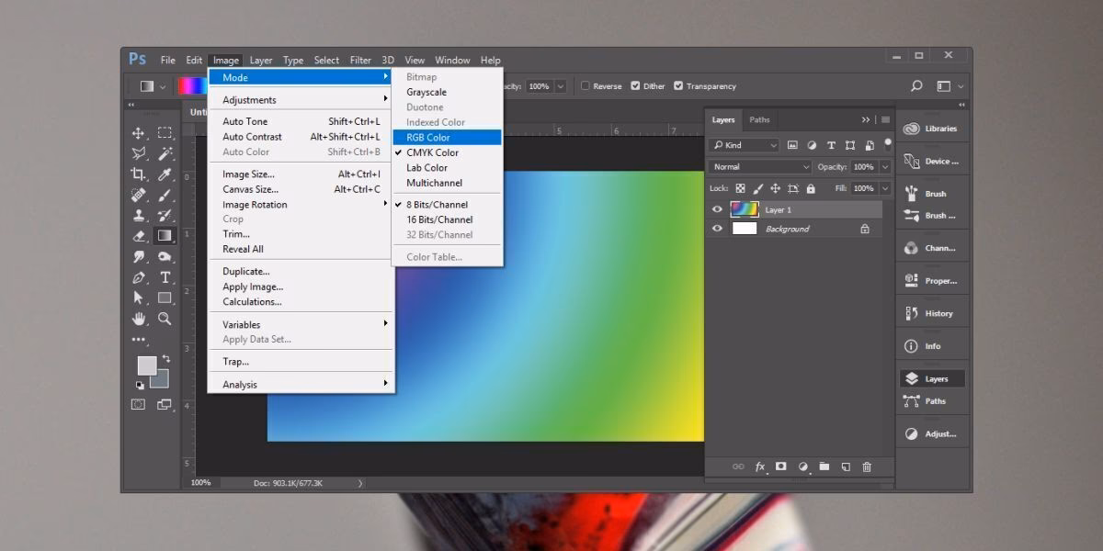Select RGB Color mode
This screenshot has height=551, width=1103.
[x=428, y=137]
